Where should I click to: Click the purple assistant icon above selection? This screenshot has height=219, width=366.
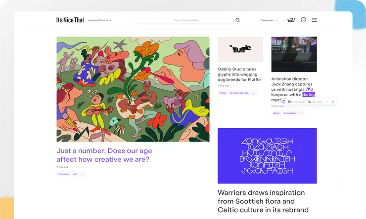pyautogui.click(x=309, y=89)
